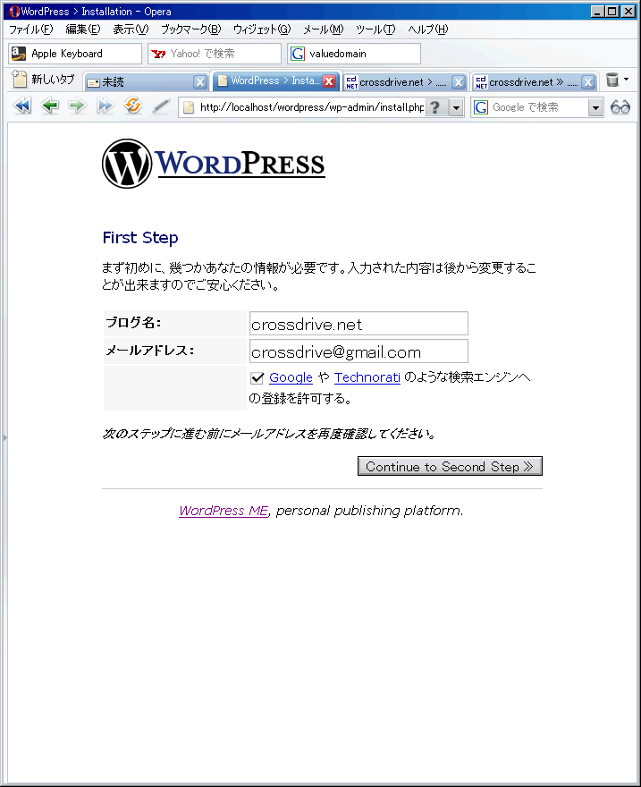This screenshot has width=641, height=787.
Task: Close the WordPress Installation tab
Action: 329,81
